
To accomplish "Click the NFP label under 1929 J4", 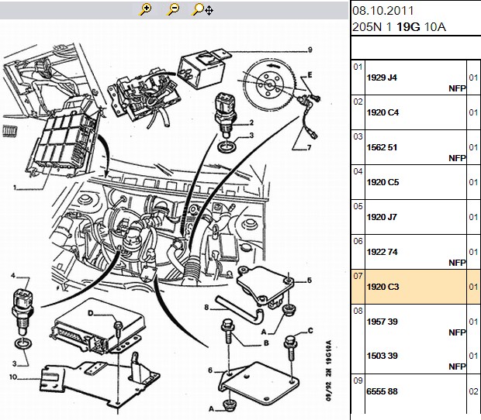I will (x=457, y=88).
